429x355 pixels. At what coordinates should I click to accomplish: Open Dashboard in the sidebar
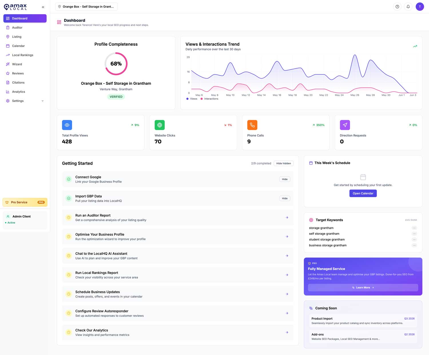click(x=25, y=18)
